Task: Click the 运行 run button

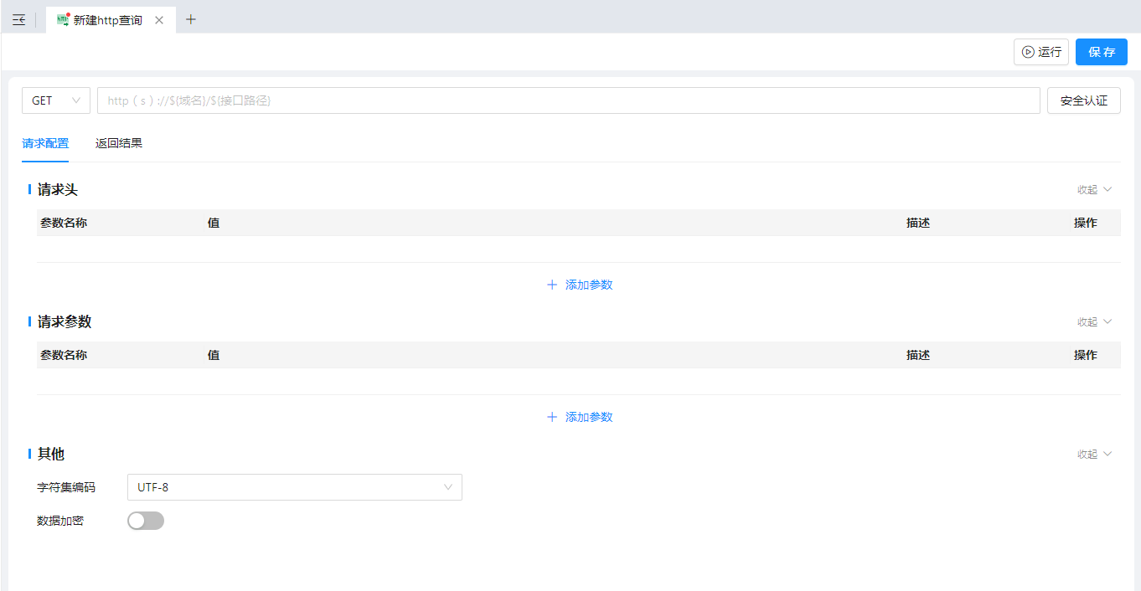Action: click(x=1040, y=52)
